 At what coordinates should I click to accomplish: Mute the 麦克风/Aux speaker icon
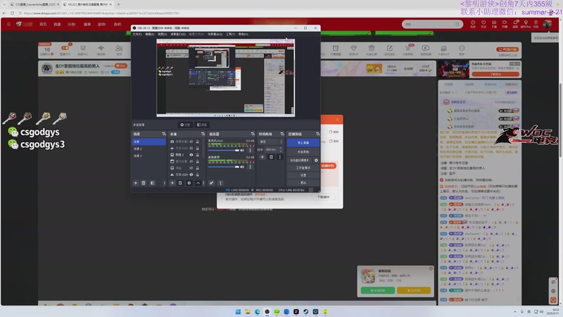coord(242,150)
